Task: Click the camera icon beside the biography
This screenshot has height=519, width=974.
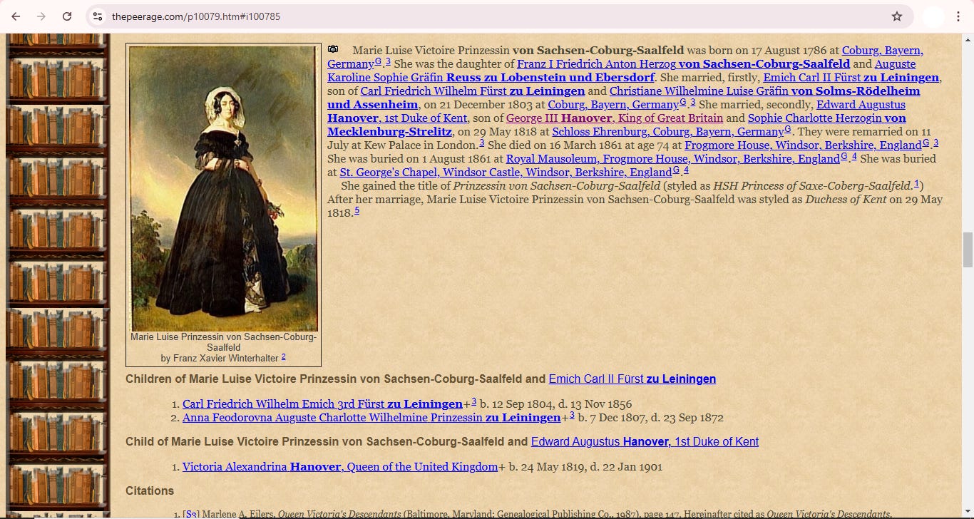Action: click(333, 49)
